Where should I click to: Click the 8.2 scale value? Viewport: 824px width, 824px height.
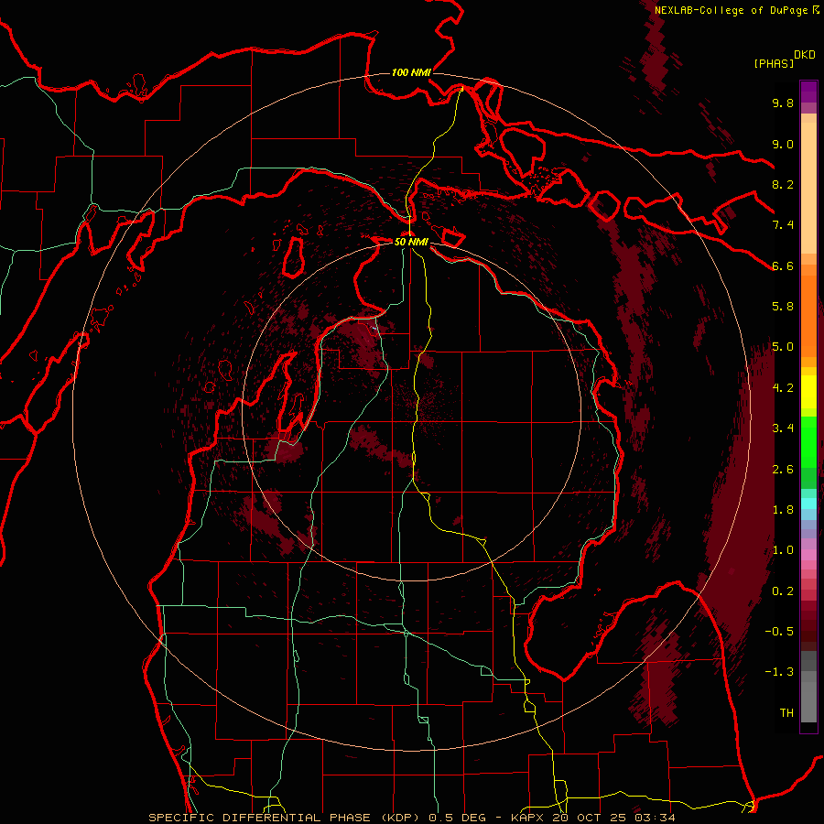point(783,184)
